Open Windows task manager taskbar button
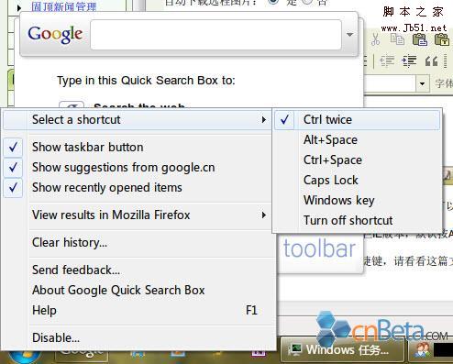453x364 pixels. (342, 350)
